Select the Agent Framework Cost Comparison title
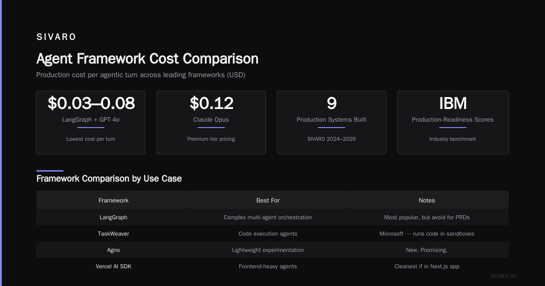Image resolution: width=545 pixels, height=286 pixels. 147,59
